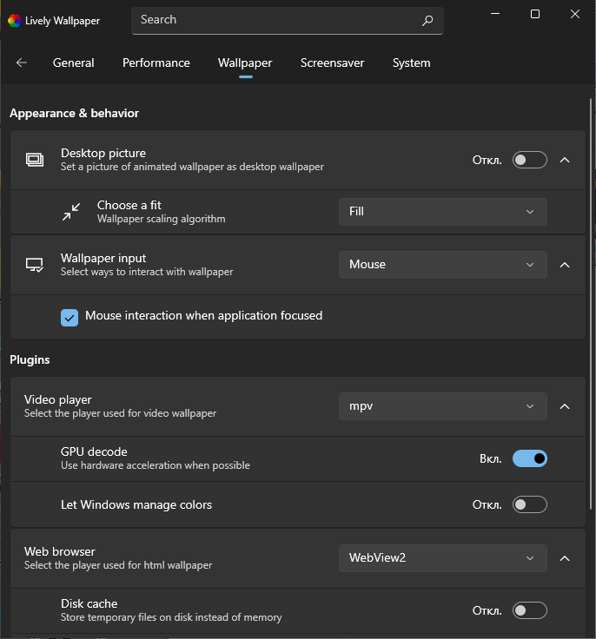The image size is (596, 639).
Task: Open the Fill scaling dropdown
Action: click(x=442, y=212)
